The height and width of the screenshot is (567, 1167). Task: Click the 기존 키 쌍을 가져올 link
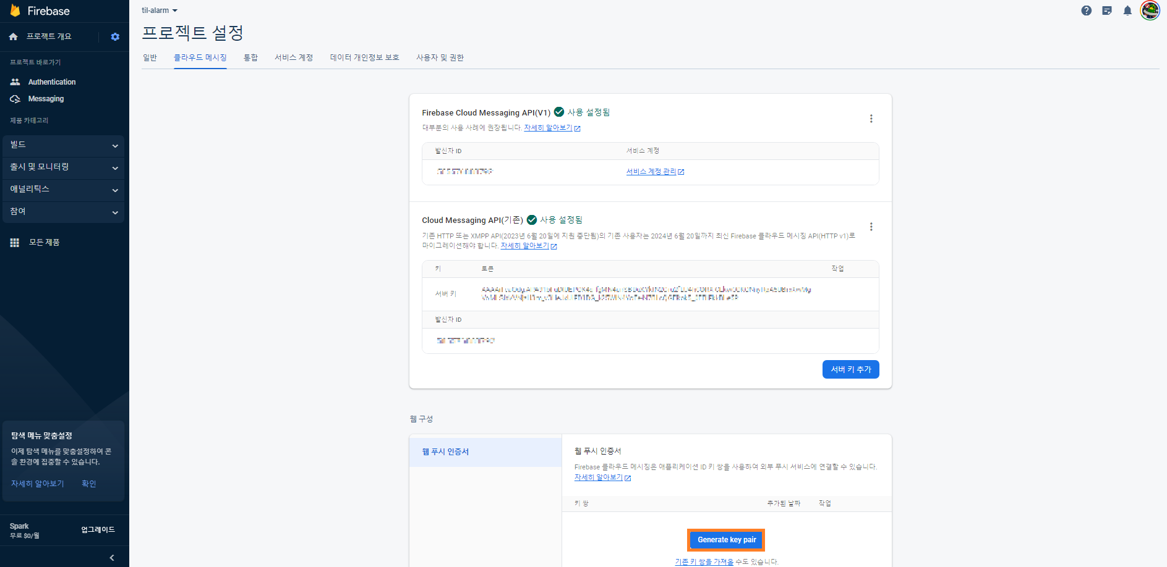point(704,562)
